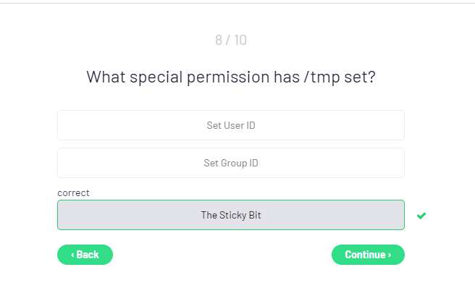The image size is (475, 301).
Task: Click the left chevron on Back button
Action: pos(72,255)
